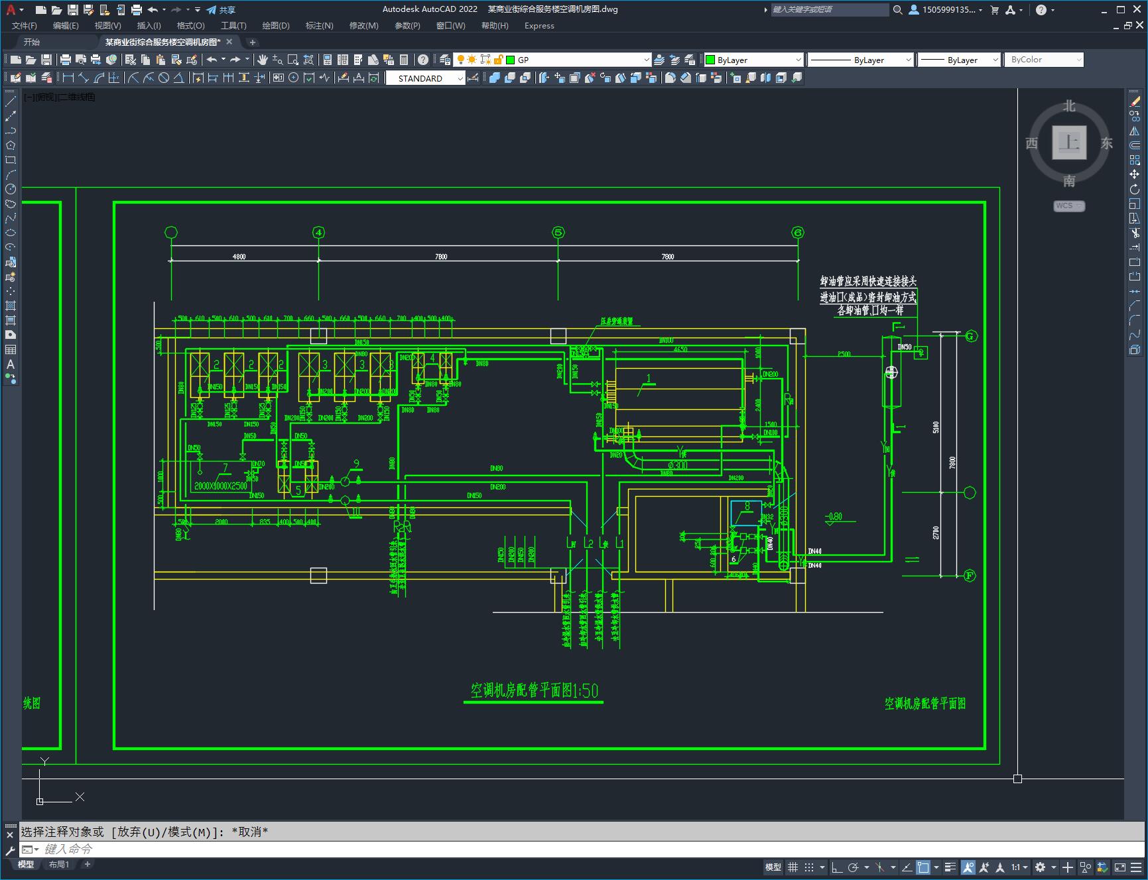Toggle the grid display in status bar
The image size is (1148, 880).
[793, 867]
